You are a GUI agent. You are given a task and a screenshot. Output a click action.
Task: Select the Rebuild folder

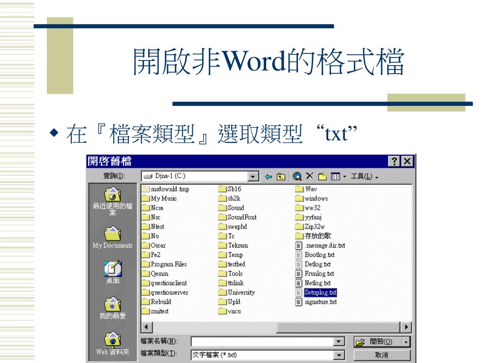tap(156, 302)
